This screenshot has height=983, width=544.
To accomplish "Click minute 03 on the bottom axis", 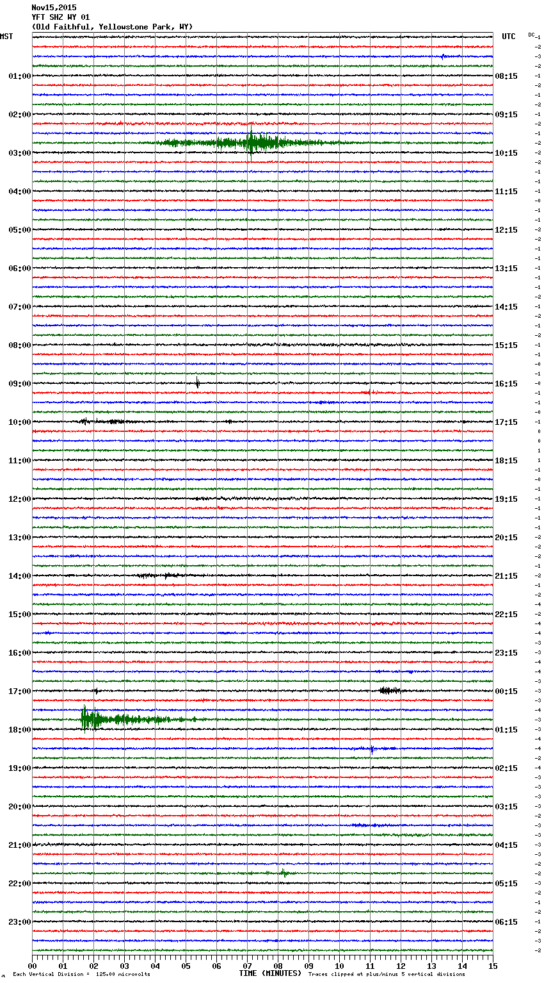I will tap(124, 966).
